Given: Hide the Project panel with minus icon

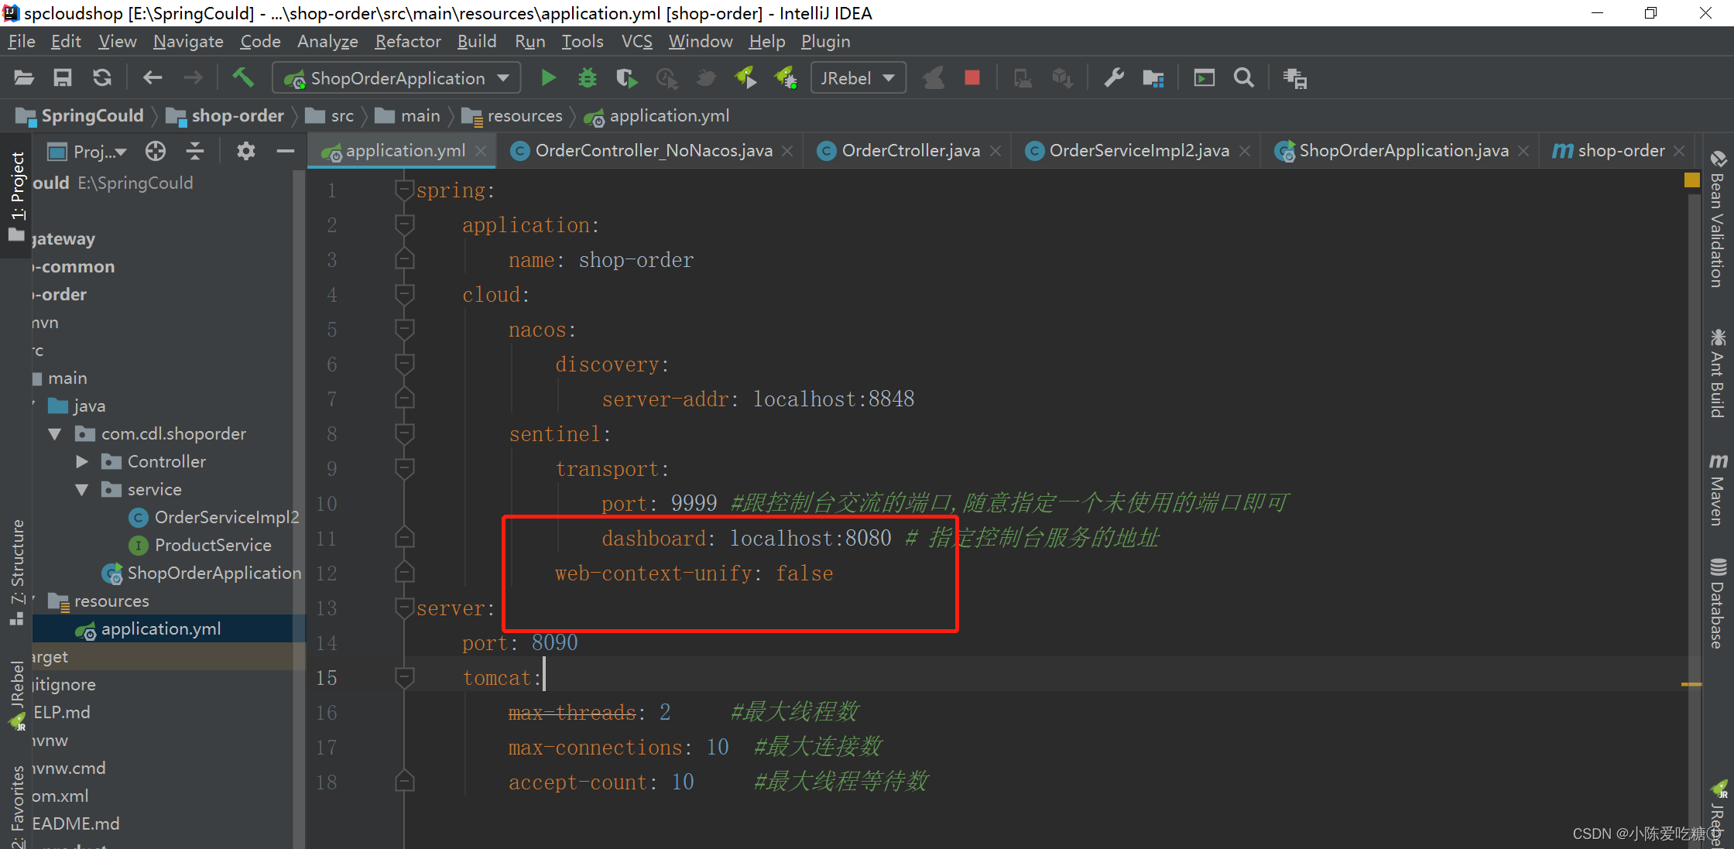Looking at the screenshot, I should [x=286, y=151].
